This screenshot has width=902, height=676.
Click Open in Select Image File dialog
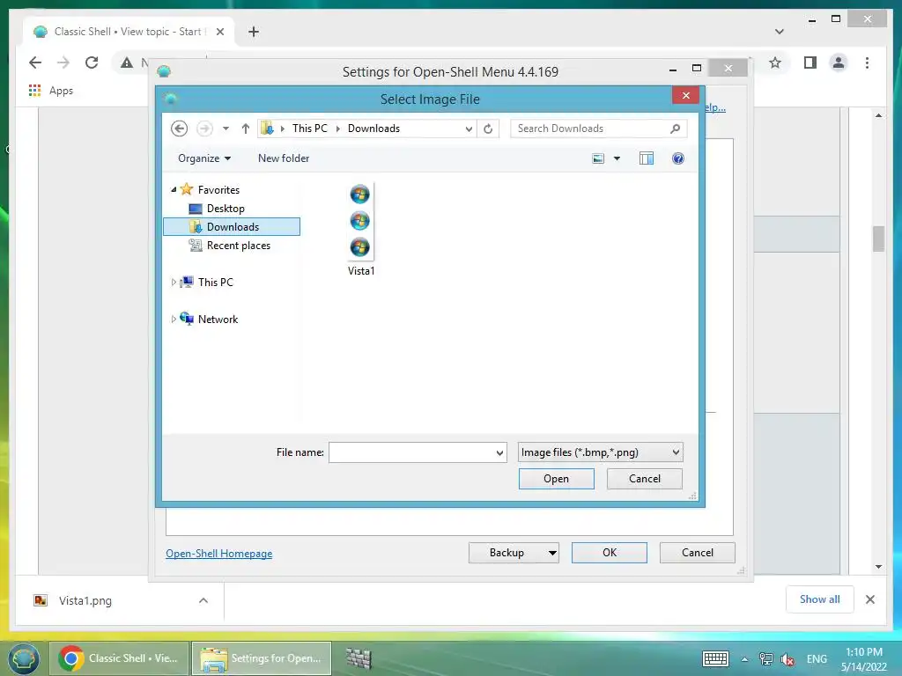557,479
